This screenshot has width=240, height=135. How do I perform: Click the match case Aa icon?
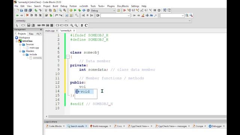151,15
